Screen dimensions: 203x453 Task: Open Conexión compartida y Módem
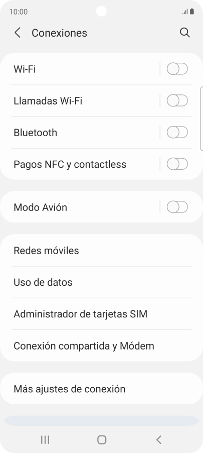pos(101,346)
